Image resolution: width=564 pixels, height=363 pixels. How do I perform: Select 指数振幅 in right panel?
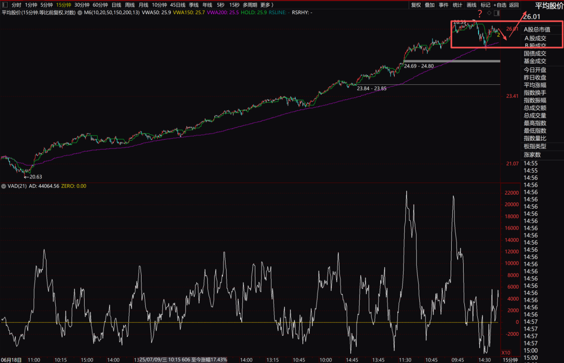pyautogui.click(x=535, y=100)
